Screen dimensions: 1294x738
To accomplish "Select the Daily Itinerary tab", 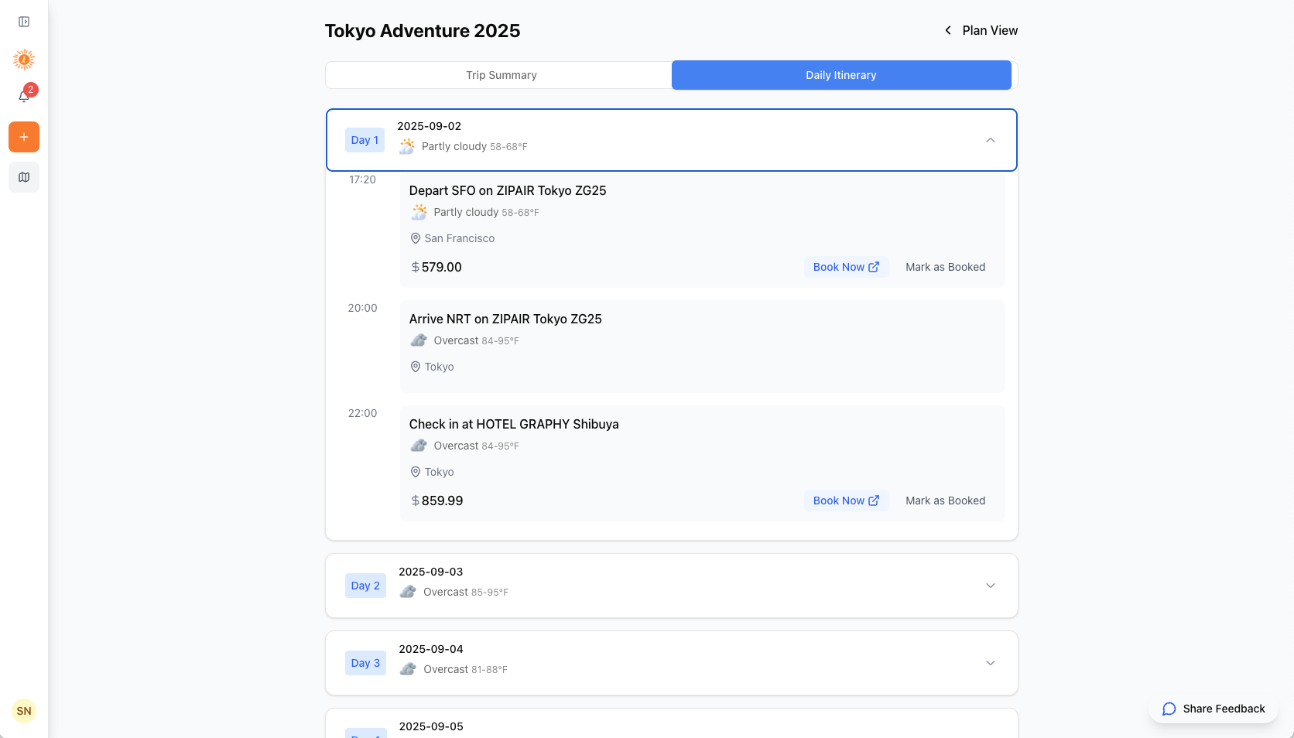I will (x=841, y=75).
